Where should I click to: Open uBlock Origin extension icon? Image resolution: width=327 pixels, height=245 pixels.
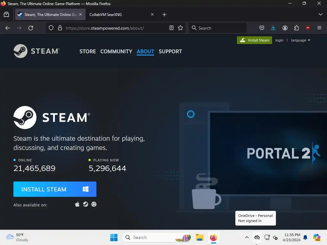click(x=308, y=28)
